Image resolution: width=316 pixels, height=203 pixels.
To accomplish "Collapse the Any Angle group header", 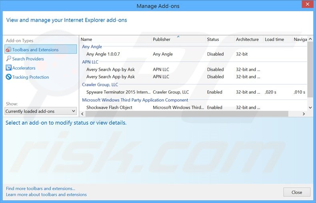I will [x=92, y=46].
